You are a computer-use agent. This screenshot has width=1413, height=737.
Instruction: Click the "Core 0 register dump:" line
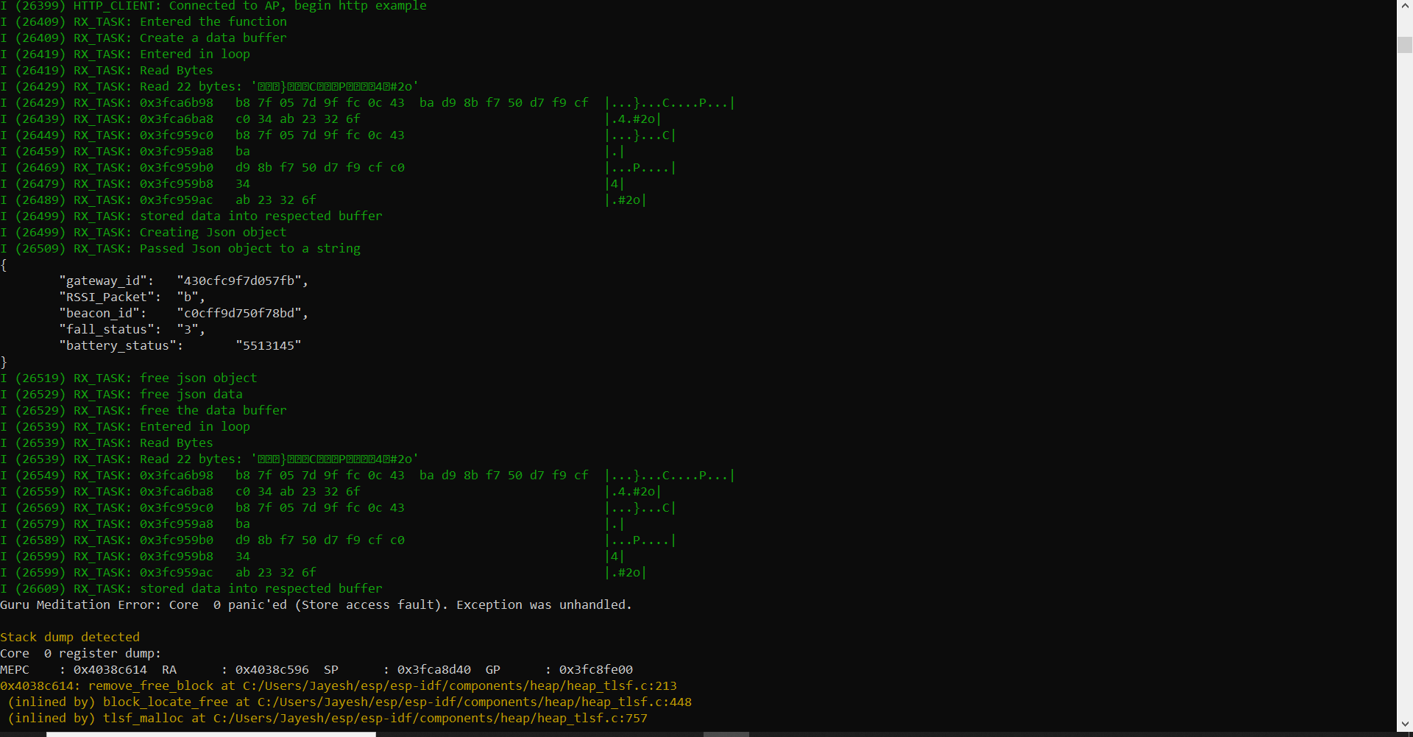click(81, 653)
